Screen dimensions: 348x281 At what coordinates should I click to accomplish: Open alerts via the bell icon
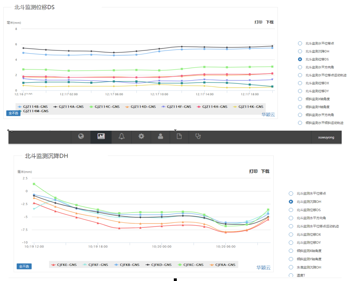pyautogui.click(x=121, y=137)
